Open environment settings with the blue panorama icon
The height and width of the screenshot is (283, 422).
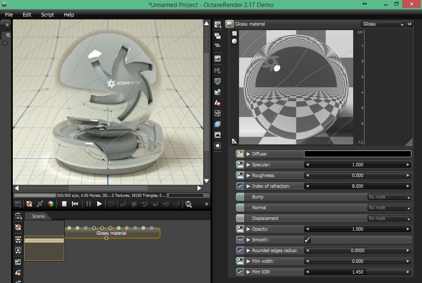(218, 92)
